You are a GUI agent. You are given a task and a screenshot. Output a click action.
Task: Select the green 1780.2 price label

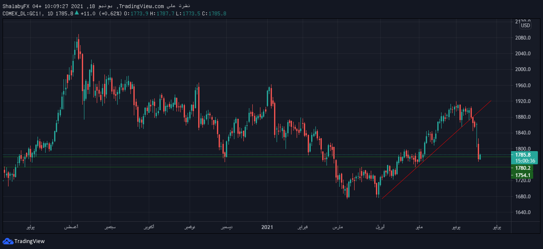click(522, 168)
